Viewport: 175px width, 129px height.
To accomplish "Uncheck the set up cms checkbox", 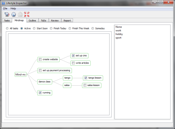I will click(73, 56).
